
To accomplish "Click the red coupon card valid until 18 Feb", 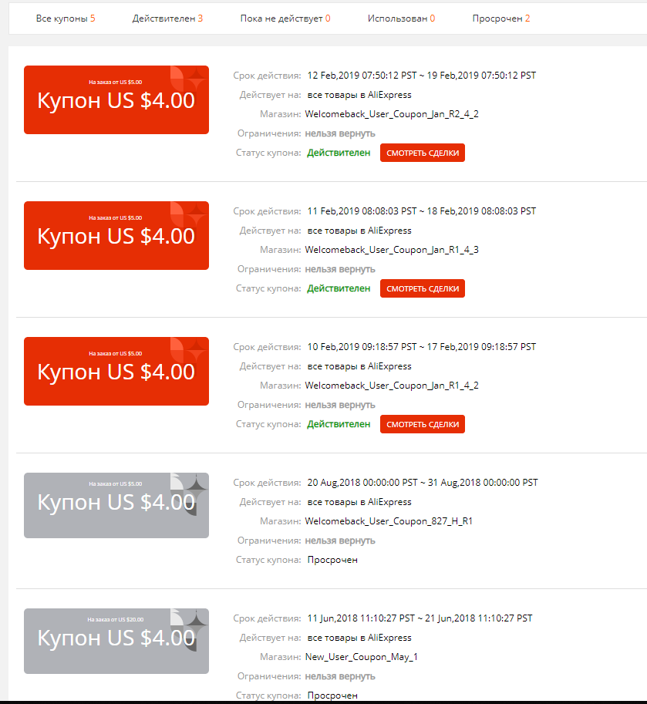I will (116, 235).
